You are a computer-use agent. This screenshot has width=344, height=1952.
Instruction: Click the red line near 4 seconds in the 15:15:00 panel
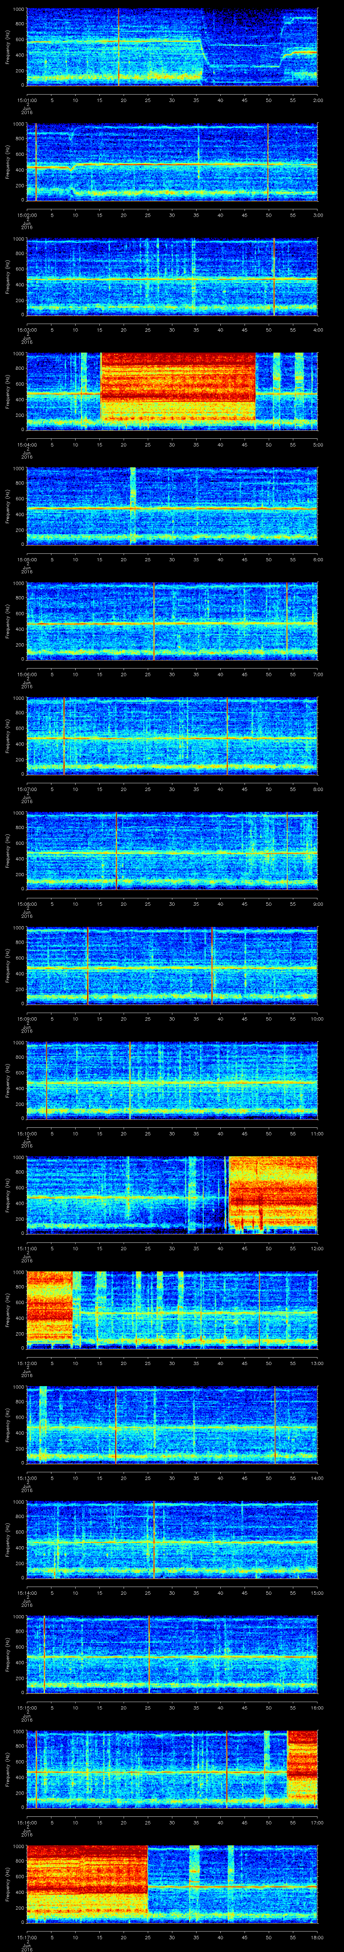[45, 1654]
